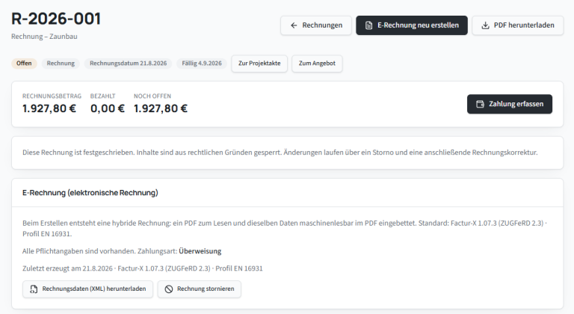The height and width of the screenshot is (314, 574).
Task: Click the invoice number R-2026-001 heading
Action: click(56, 19)
